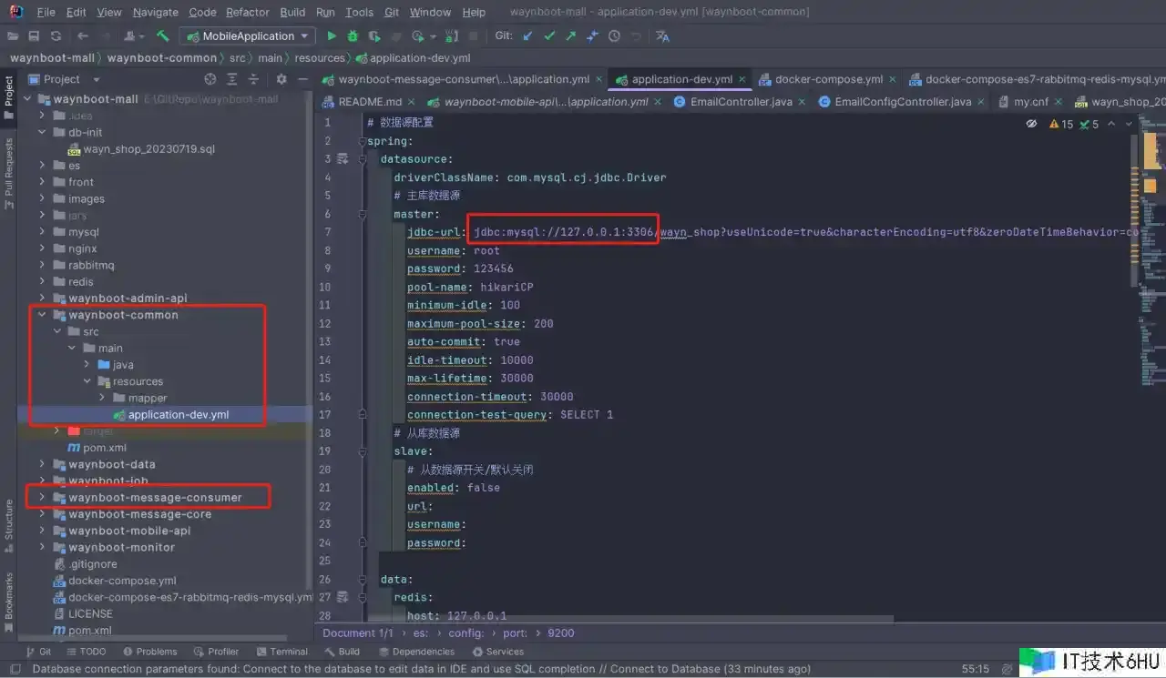Run MobileApplication with the green play icon
Image resolution: width=1166 pixels, height=678 pixels.
[332, 36]
